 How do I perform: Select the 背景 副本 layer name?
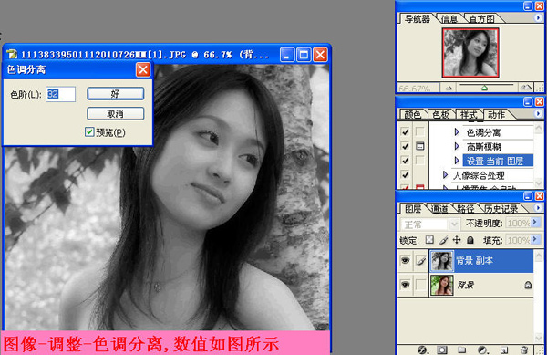(474, 260)
